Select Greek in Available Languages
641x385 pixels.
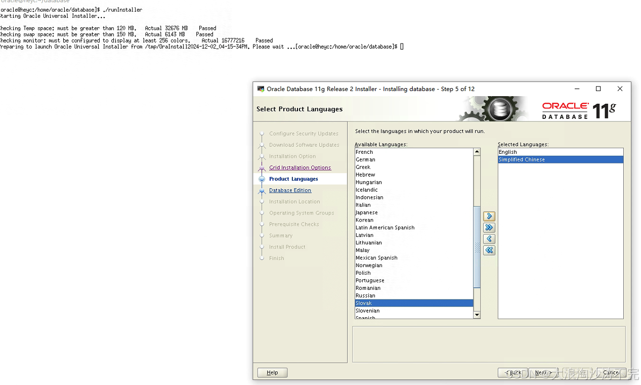point(414,167)
